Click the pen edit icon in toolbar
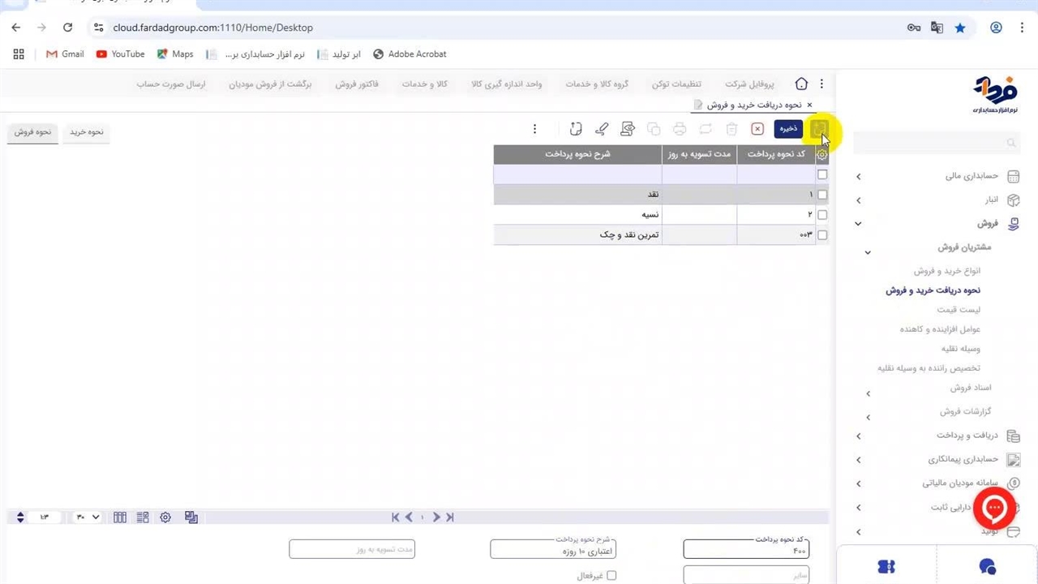The image size is (1038, 584). [602, 129]
